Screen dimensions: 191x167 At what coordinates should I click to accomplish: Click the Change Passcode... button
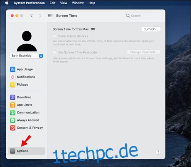pyautogui.click(x=144, y=52)
